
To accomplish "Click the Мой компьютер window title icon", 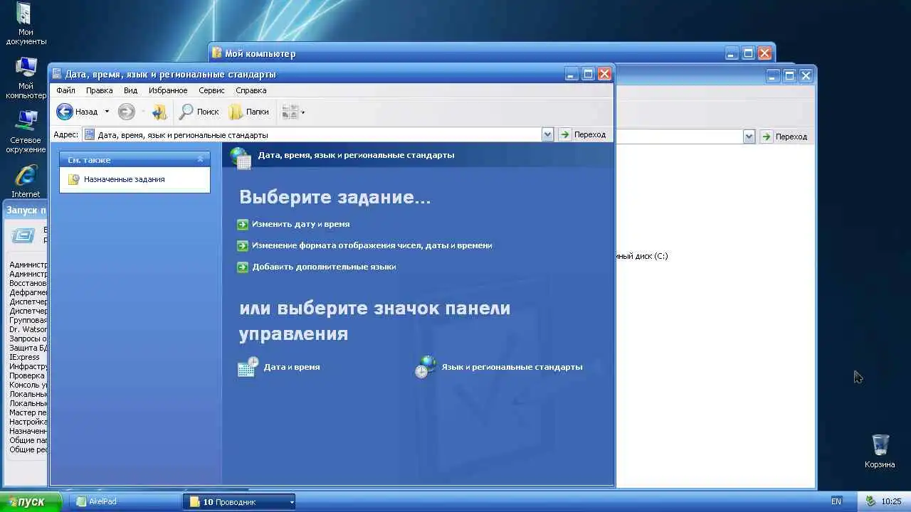I will click(x=217, y=53).
